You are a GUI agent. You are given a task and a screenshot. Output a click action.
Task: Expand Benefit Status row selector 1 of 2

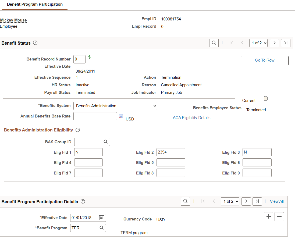coord(258,43)
